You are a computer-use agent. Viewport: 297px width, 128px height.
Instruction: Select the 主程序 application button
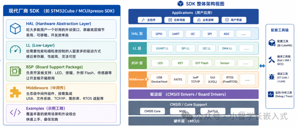click(x=150, y=20)
